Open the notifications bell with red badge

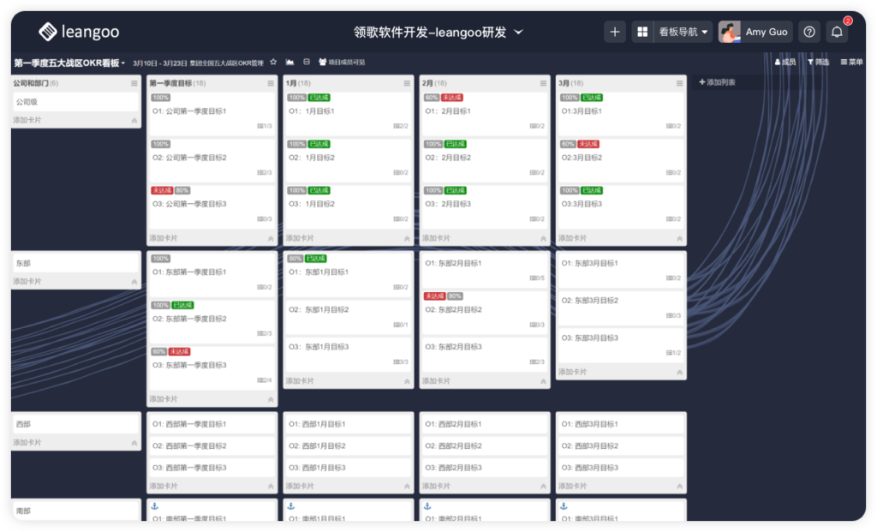coord(838,32)
